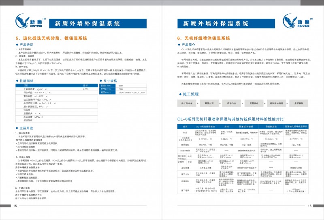Click the '燃烧性能' row in performance table
Image resolution: width=324 pixels, height=220 pixels.
click(57, 121)
